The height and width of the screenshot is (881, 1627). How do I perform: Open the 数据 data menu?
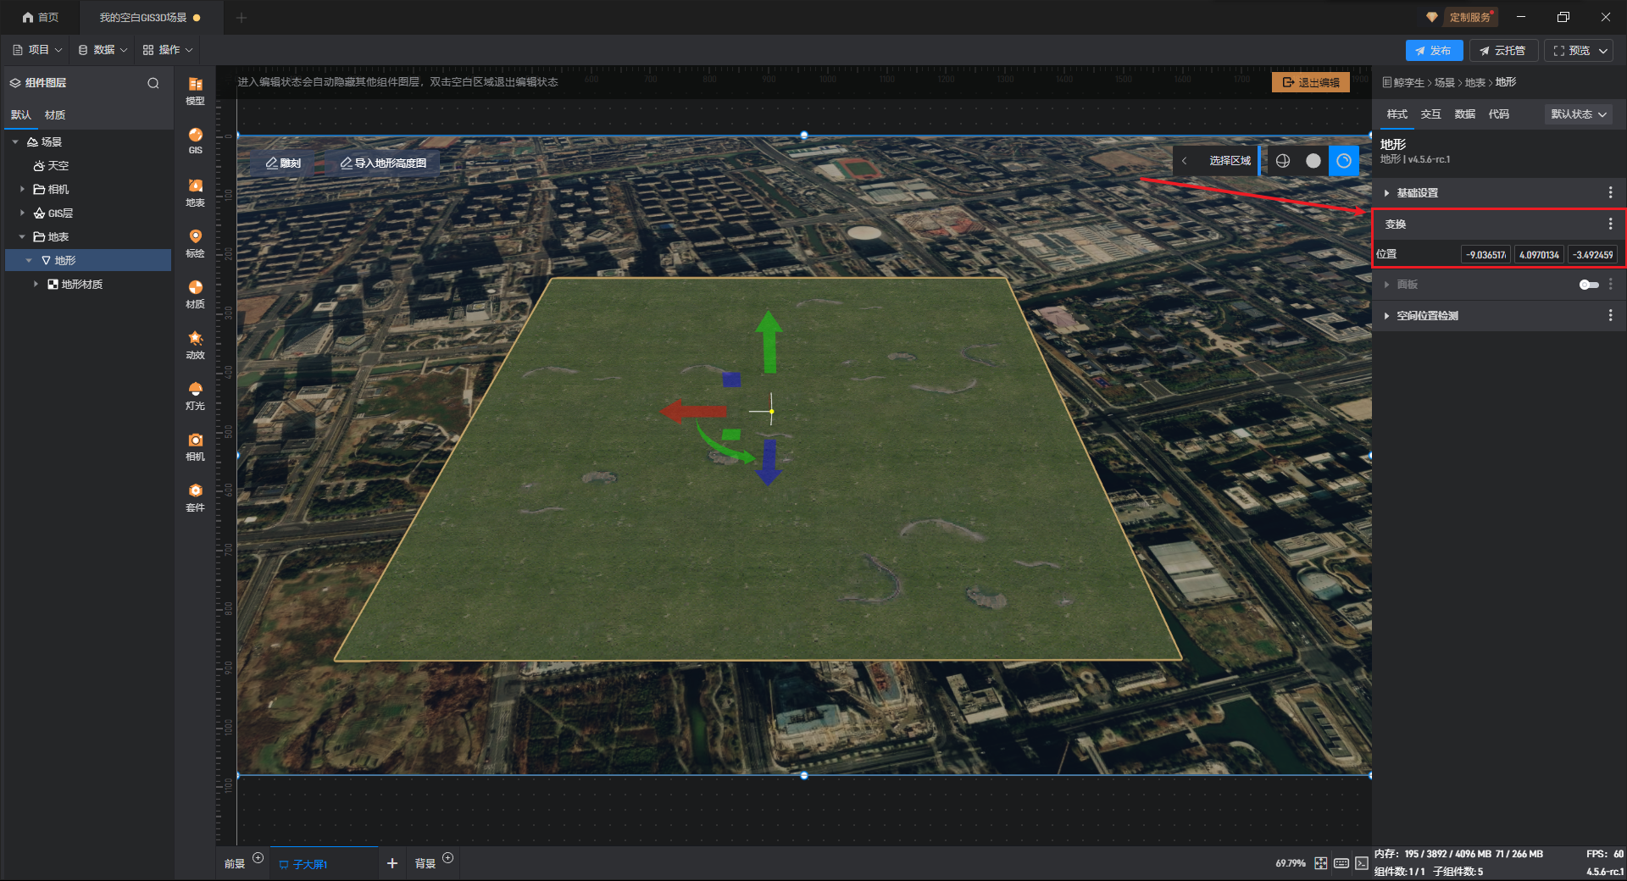(x=103, y=50)
